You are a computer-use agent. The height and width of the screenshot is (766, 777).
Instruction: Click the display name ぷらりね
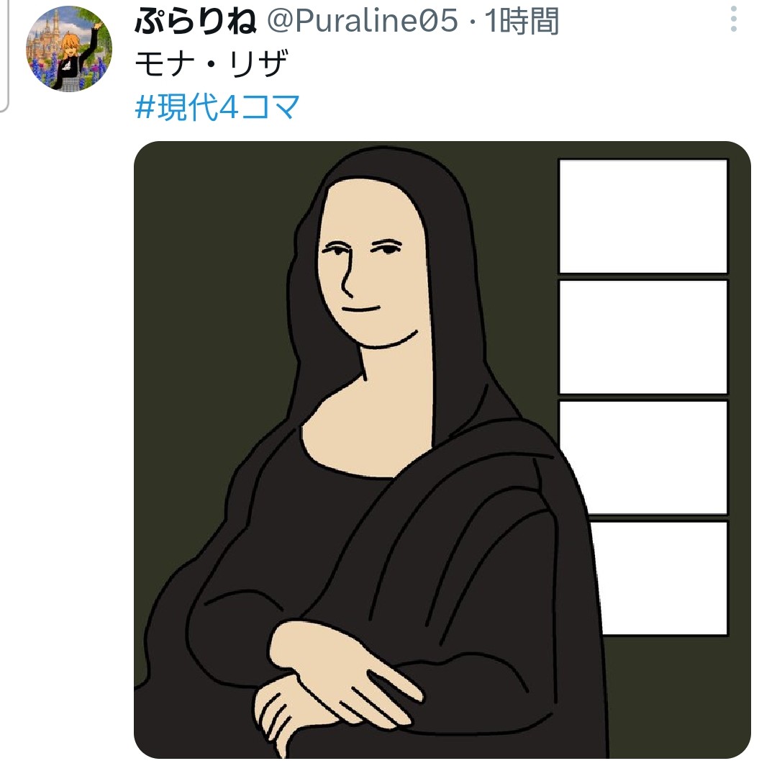pyautogui.click(x=195, y=22)
